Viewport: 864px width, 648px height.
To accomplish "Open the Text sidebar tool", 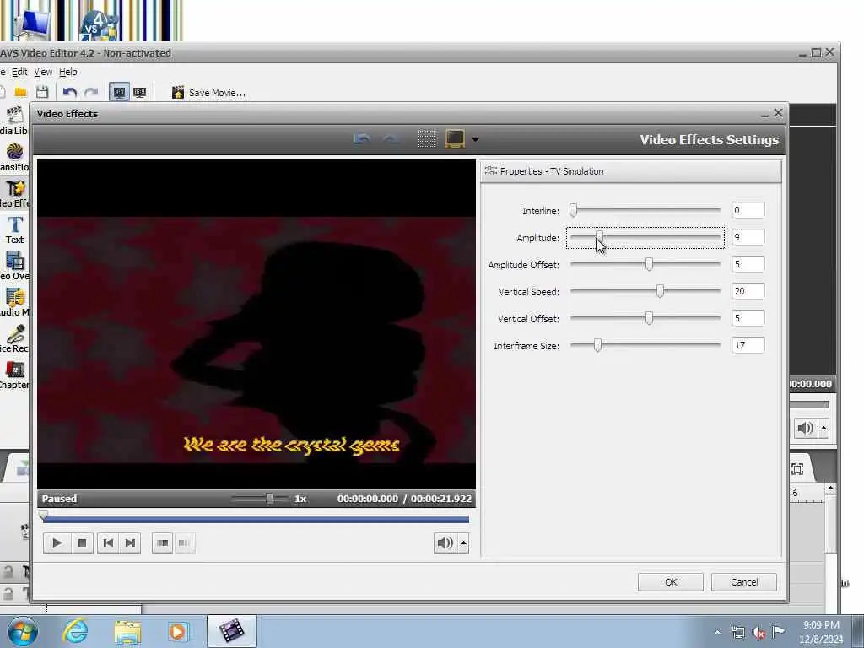I will pos(15,229).
